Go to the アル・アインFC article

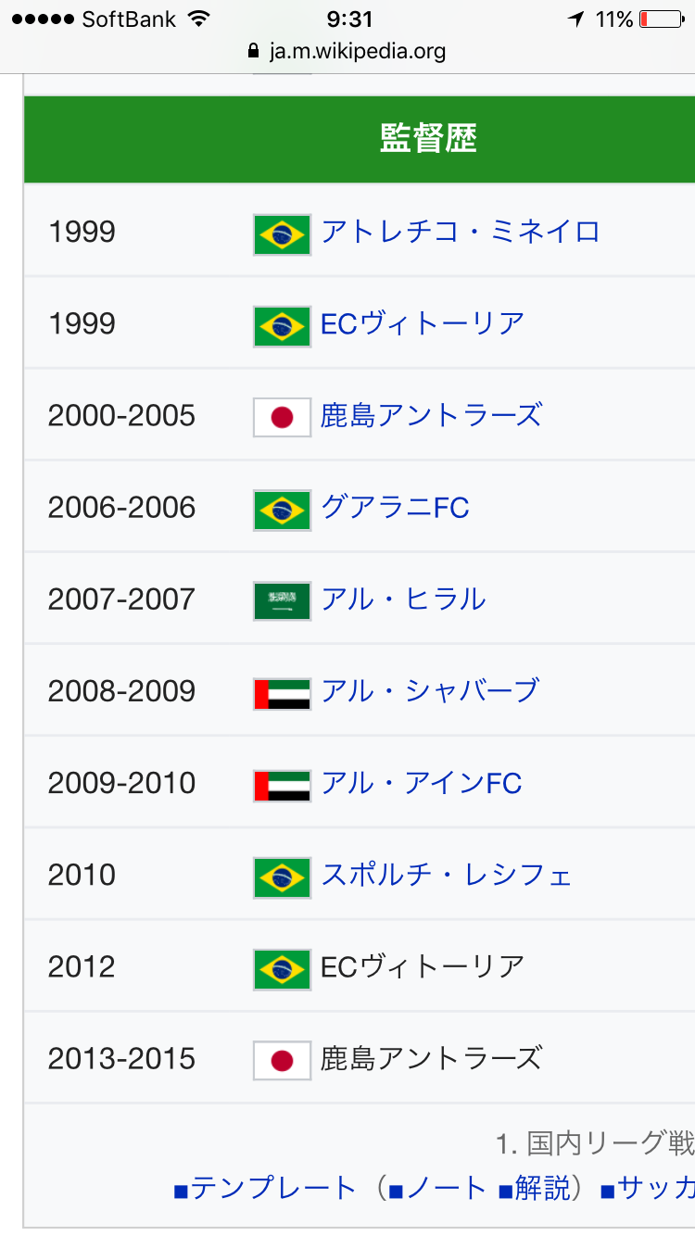coord(422,783)
